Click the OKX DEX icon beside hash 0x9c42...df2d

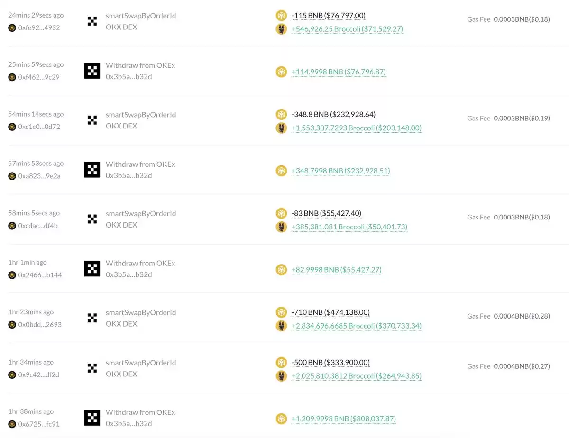click(x=92, y=368)
